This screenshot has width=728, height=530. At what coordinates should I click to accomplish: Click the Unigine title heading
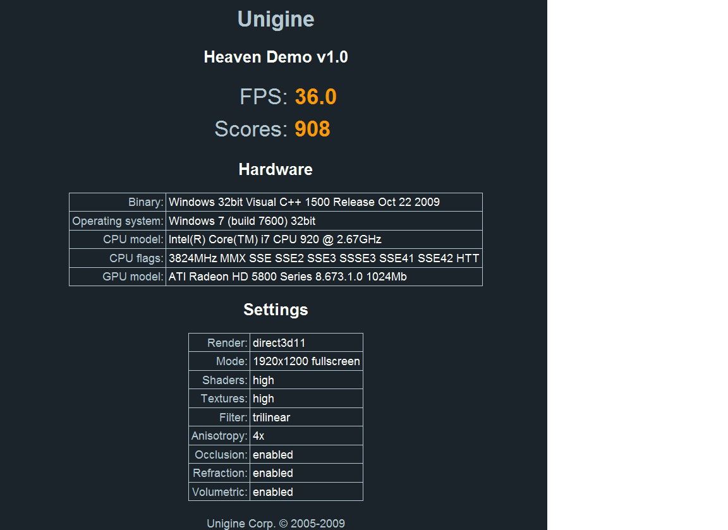click(276, 19)
